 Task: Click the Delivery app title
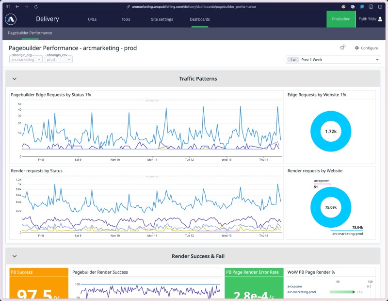(x=47, y=19)
